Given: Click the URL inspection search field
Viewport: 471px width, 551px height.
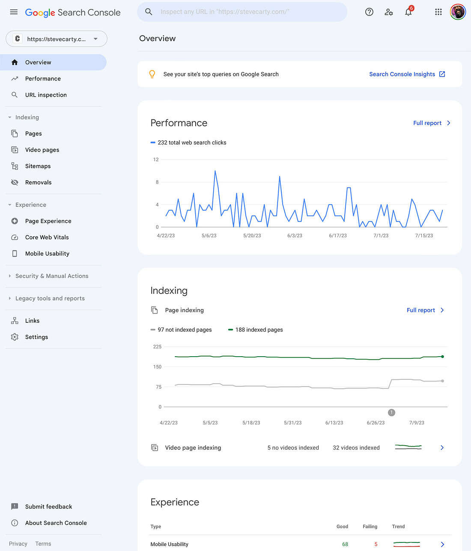Looking at the screenshot, I should coord(242,12).
